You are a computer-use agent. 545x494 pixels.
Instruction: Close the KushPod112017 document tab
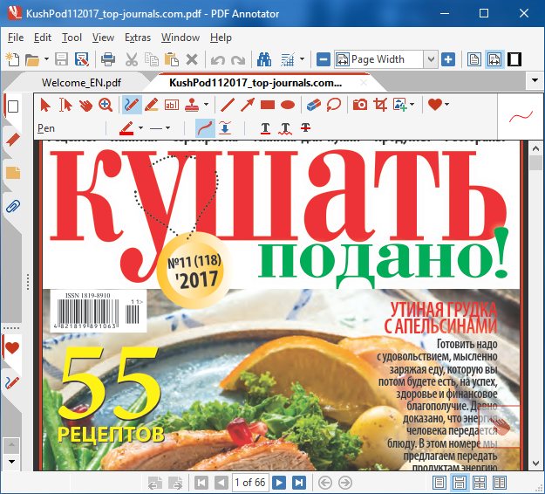[364, 83]
